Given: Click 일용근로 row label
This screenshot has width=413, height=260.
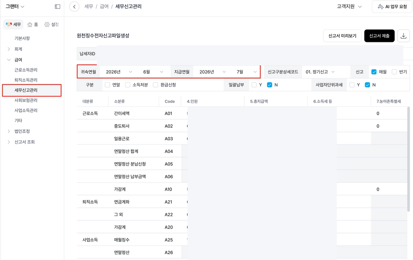Looking at the screenshot, I should pos(122,139).
